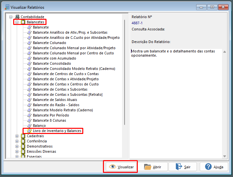The height and width of the screenshot is (177, 233).
Task: Select Balancete de Contas x Centros de Custo
Action: tap(66, 84)
